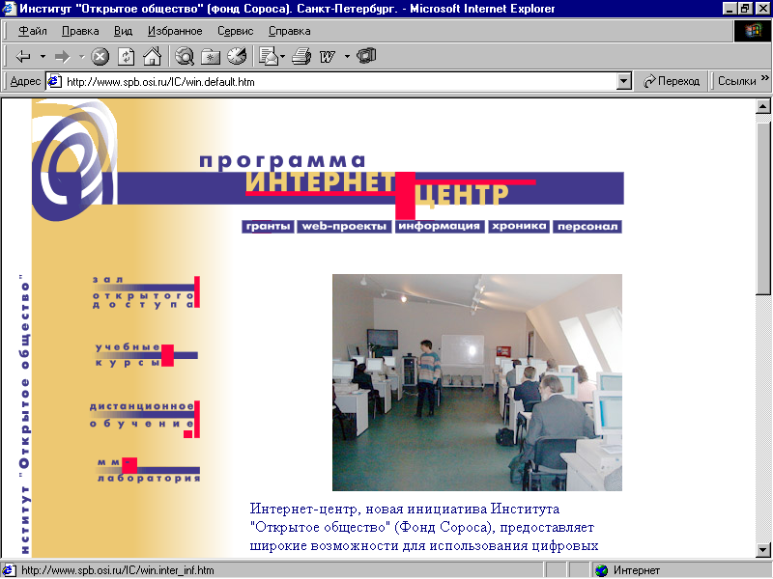Open the мм лаборатория link

[x=149, y=470]
